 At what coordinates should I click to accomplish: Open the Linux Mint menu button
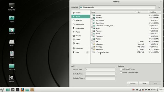2,90
